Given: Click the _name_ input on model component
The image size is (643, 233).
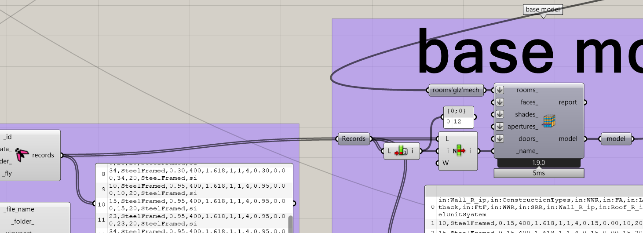Looking at the screenshot, I should point(528,151).
